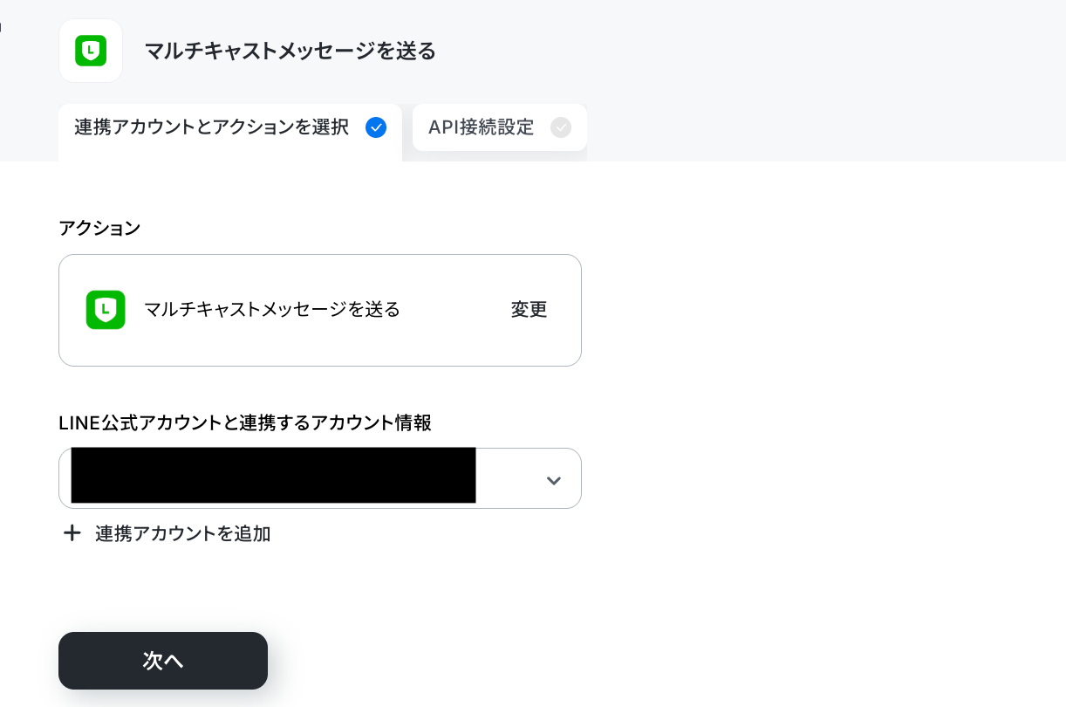Image resolution: width=1066 pixels, height=707 pixels.
Task: Click the マルチキャストメッセージを送る text in the action card
Action: pos(272,309)
